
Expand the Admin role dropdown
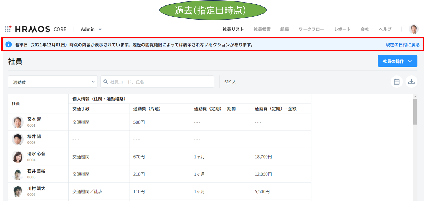coord(91,29)
